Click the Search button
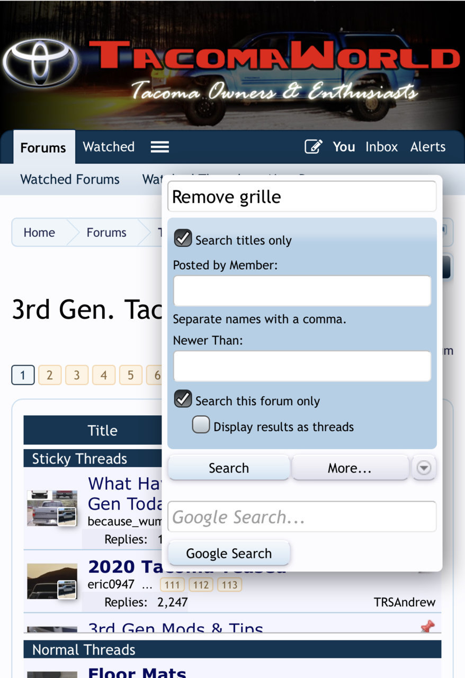 coord(229,468)
